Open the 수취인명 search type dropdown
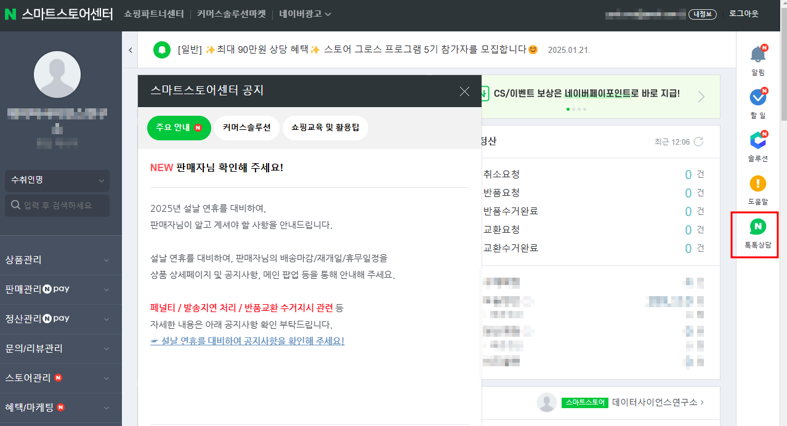Screen dimensions: 787x426 coord(57,180)
